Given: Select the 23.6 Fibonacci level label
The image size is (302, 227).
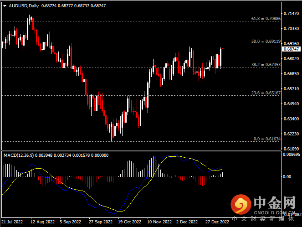Looking at the screenshot, I should coord(265,93).
